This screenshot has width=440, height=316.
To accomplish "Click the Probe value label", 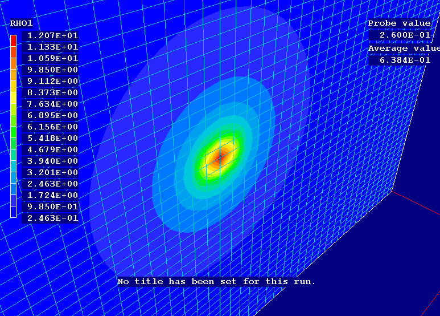I will (399, 23).
